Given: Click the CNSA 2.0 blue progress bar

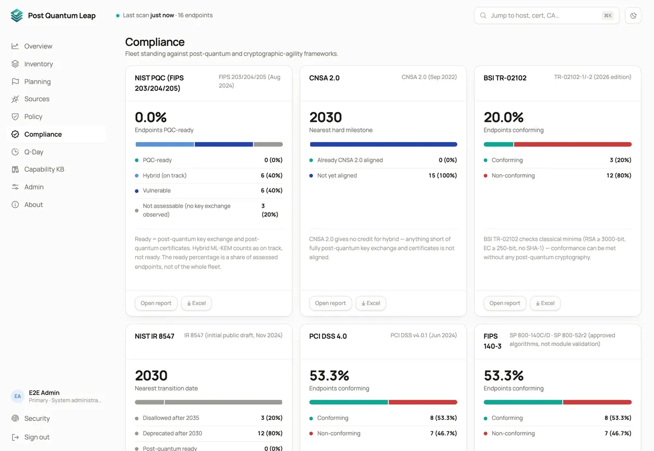Looking at the screenshot, I should click(383, 144).
